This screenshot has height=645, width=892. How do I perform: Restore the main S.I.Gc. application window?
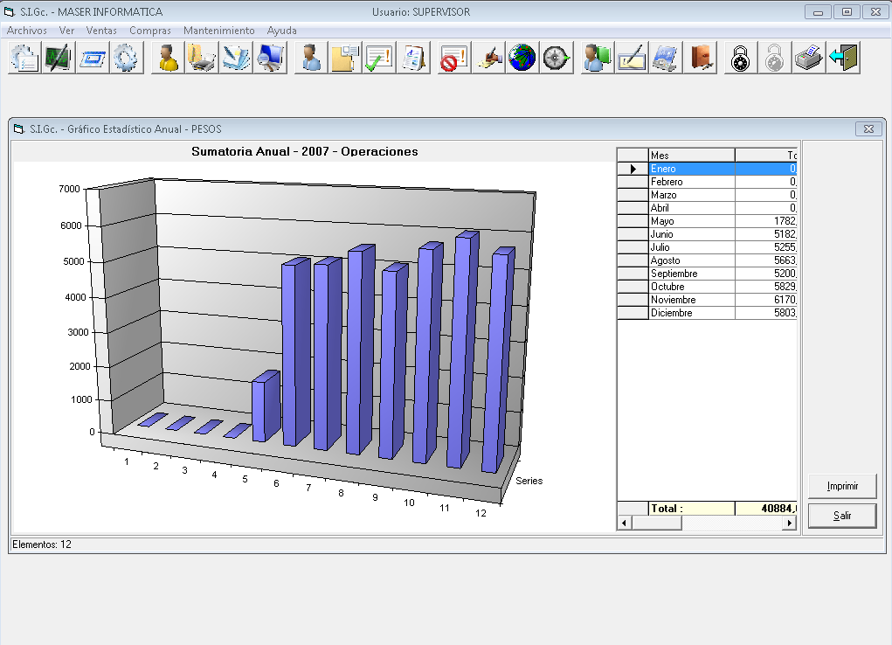click(x=847, y=12)
